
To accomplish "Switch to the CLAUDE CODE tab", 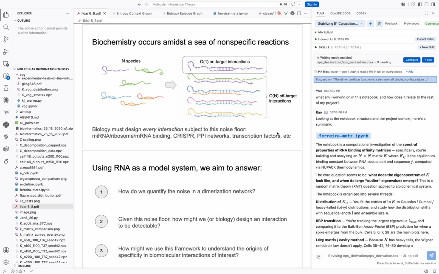I will point(340,13).
